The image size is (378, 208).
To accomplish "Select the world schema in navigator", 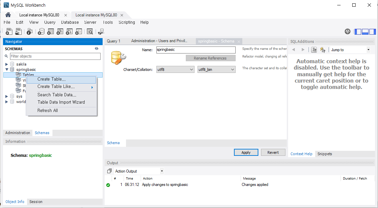I will [x=21, y=102].
